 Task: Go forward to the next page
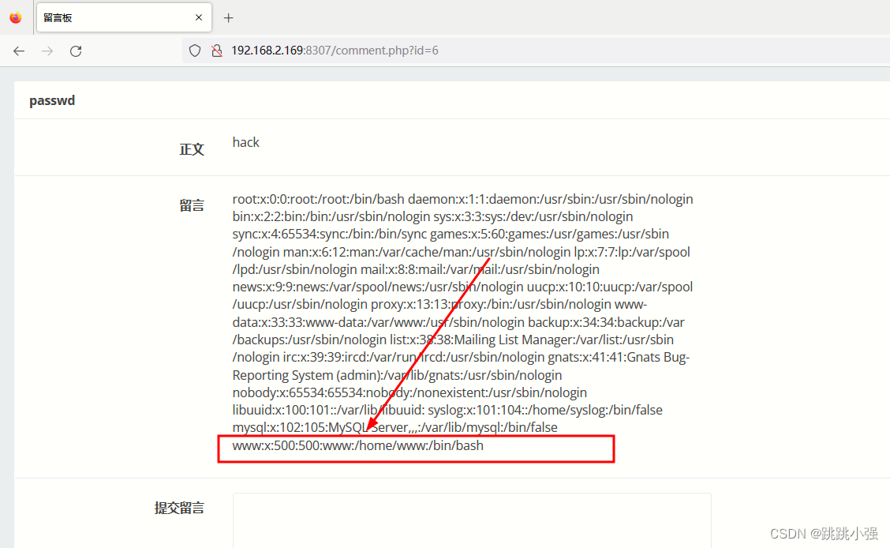pyautogui.click(x=47, y=51)
